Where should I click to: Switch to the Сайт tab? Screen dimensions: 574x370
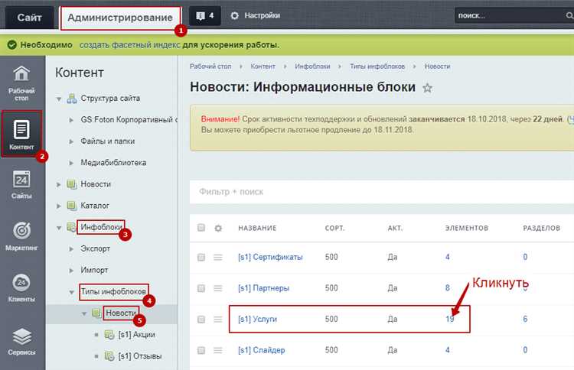(x=29, y=17)
